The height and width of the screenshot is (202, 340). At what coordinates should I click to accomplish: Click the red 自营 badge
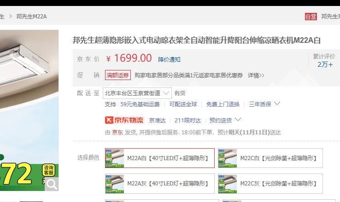311,17
